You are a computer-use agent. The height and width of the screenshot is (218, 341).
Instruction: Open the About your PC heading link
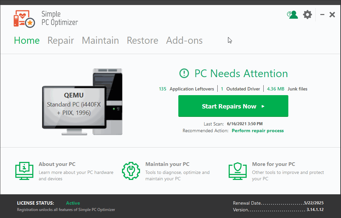coord(57,164)
